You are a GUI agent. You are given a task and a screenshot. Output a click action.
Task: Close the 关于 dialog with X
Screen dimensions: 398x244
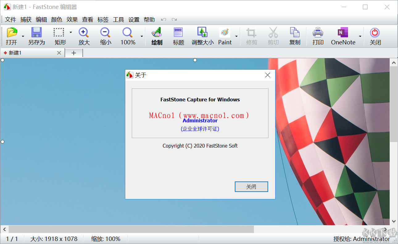[x=268, y=75]
